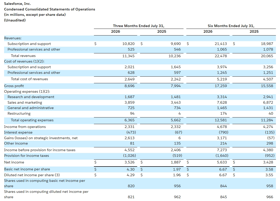Click 'Provision for income taxes' row label
This screenshot has height=201, width=280.
click(26, 156)
